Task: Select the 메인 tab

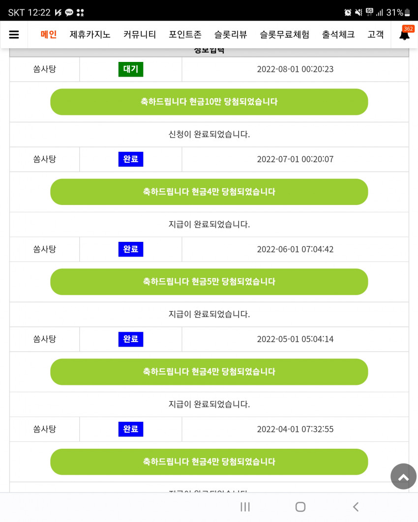Action: coord(49,34)
